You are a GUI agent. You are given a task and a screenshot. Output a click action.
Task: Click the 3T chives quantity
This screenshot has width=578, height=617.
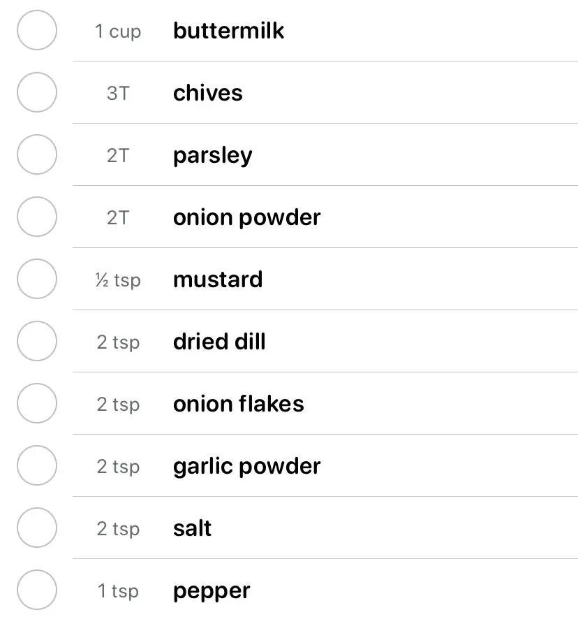[118, 93]
